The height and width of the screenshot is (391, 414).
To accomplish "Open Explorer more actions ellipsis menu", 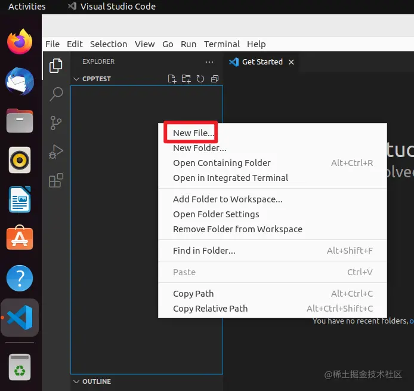I will [x=209, y=62].
